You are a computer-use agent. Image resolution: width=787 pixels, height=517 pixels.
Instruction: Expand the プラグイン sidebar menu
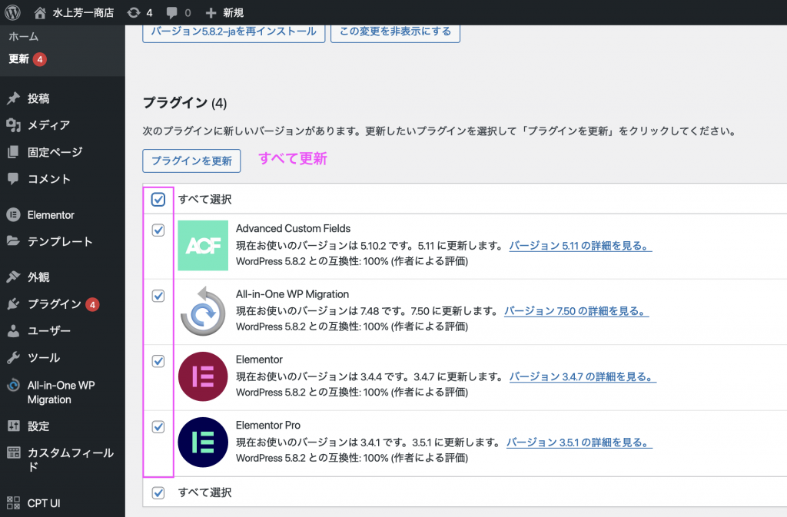pyautogui.click(x=54, y=304)
